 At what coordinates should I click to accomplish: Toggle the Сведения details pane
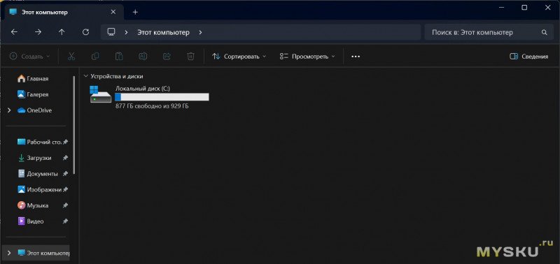[x=529, y=57]
